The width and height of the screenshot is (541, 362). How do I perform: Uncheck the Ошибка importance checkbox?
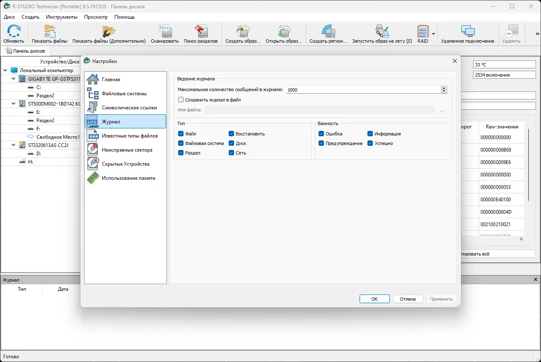(321, 134)
